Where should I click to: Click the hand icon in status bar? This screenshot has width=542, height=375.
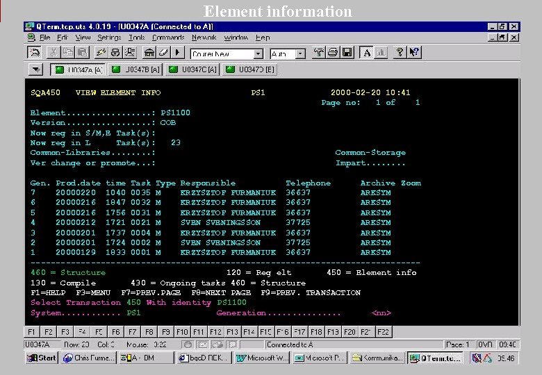tap(188, 344)
